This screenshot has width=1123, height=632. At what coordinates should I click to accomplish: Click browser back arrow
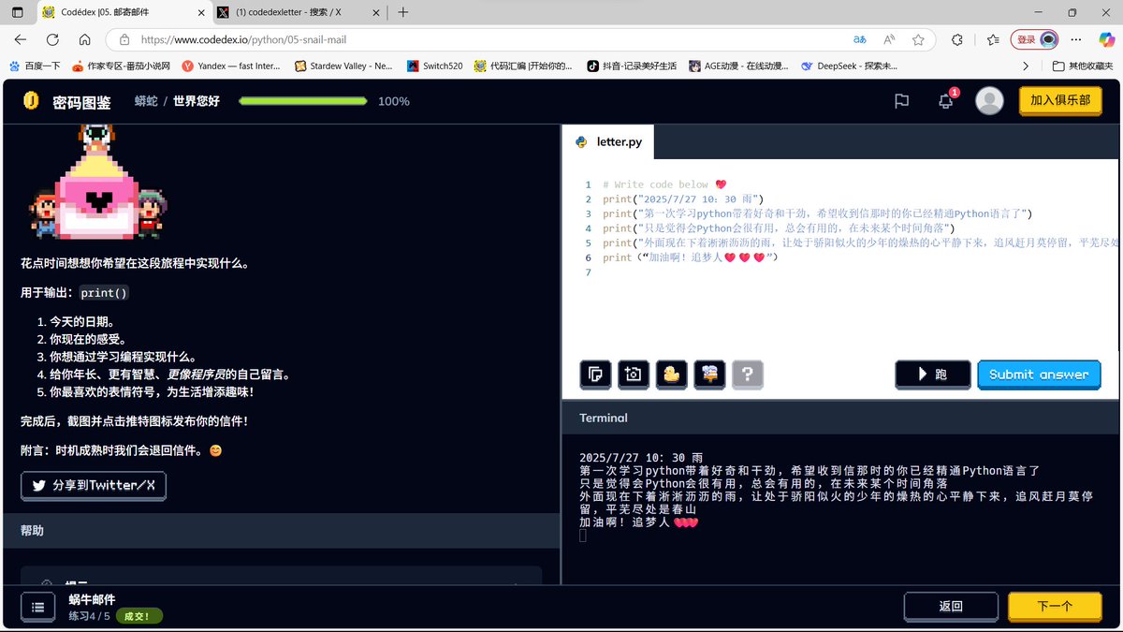coord(21,40)
